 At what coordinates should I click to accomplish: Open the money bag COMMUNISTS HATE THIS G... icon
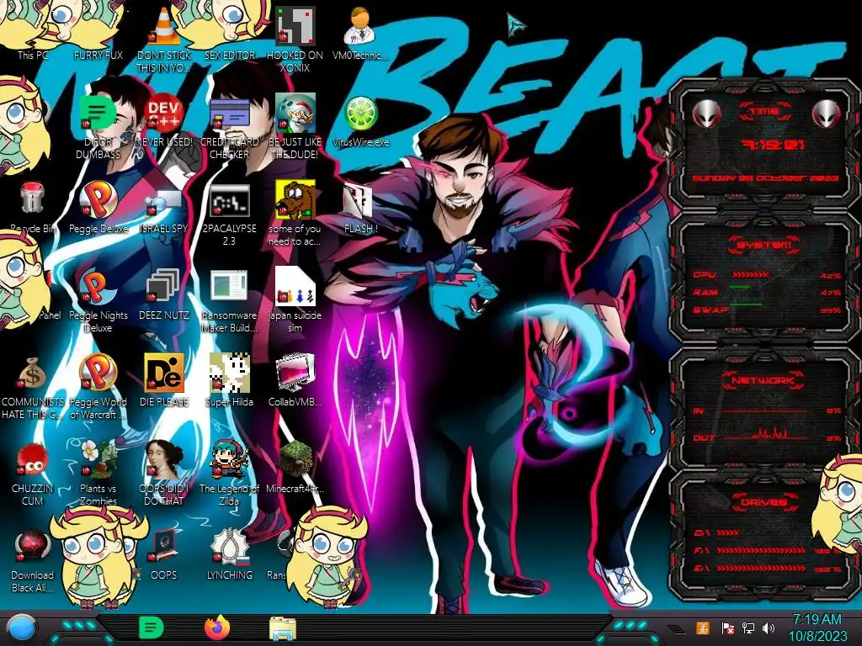pos(33,373)
